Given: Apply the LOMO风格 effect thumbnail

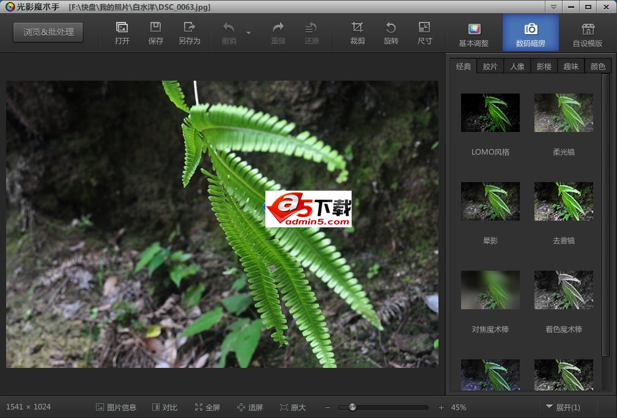Looking at the screenshot, I should (490, 113).
